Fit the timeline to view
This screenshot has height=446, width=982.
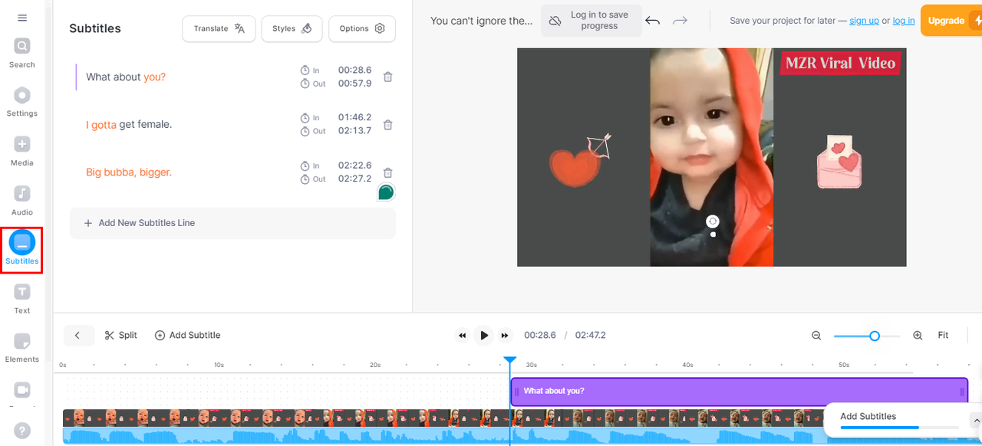click(x=943, y=336)
